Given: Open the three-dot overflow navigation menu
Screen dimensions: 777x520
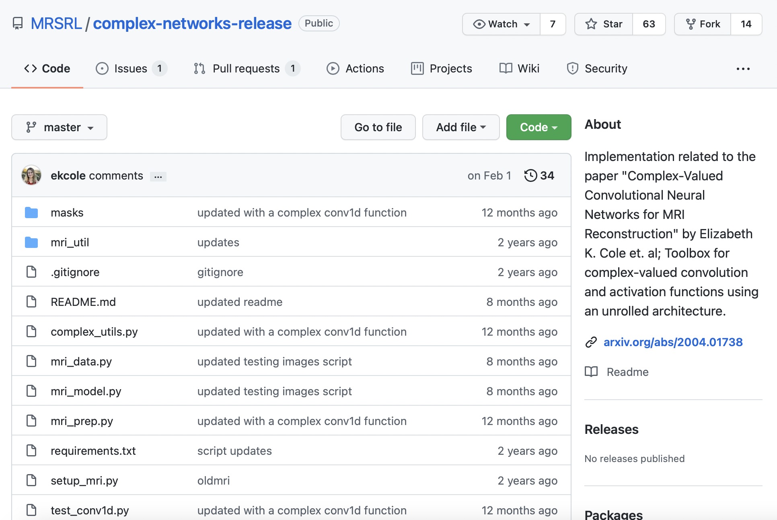Looking at the screenshot, I should (x=743, y=69).
